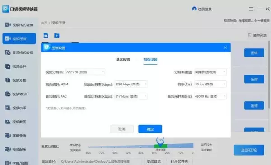
Task: Click 取消 button in dialog
Action: [121, 129]
